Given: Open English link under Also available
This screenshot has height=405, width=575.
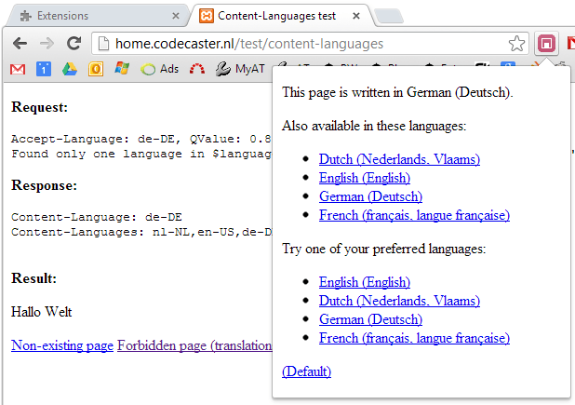Looking at the screenshot, I should 365,178.
